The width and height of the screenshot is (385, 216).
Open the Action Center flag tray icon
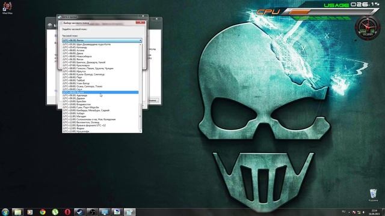(354, 212)
